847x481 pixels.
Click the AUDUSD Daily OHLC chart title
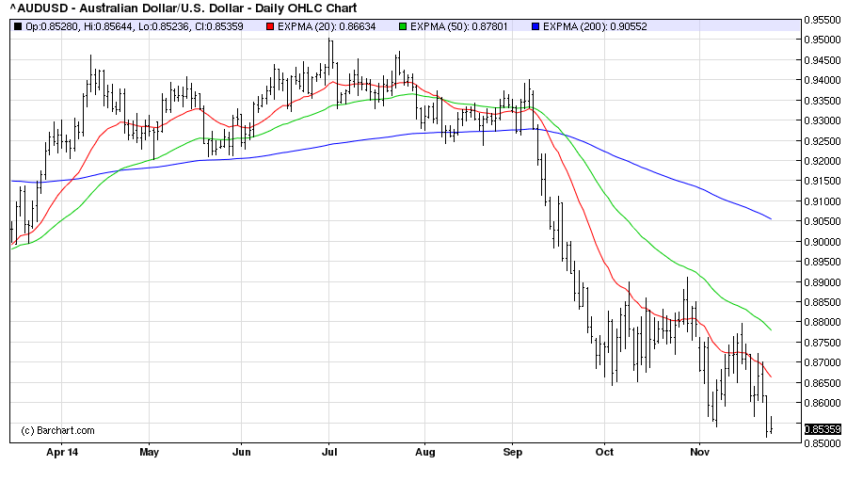(x=182, y=8)
